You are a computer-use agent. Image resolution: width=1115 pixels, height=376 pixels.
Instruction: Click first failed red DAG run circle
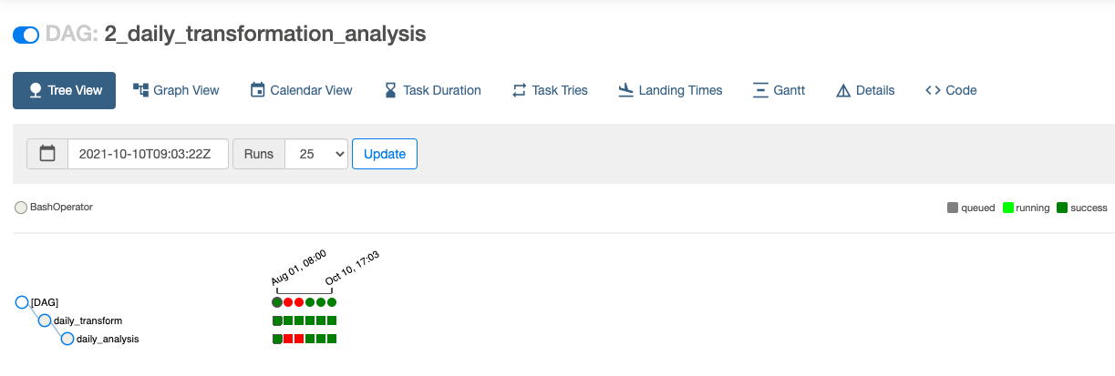click(x=288, y=302)
